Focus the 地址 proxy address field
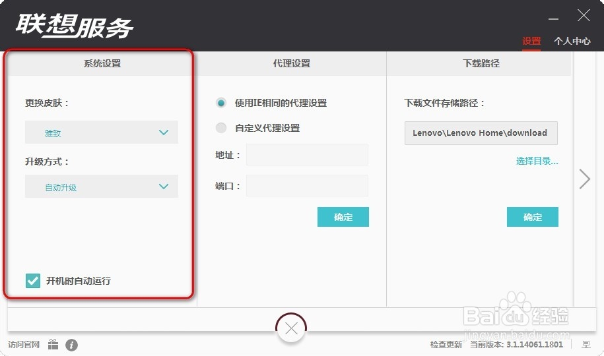 307,155
